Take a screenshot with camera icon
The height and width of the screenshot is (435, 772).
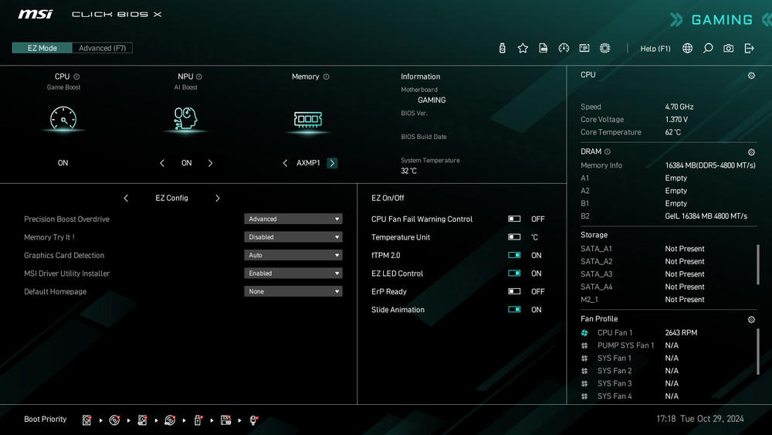[728, 48]
